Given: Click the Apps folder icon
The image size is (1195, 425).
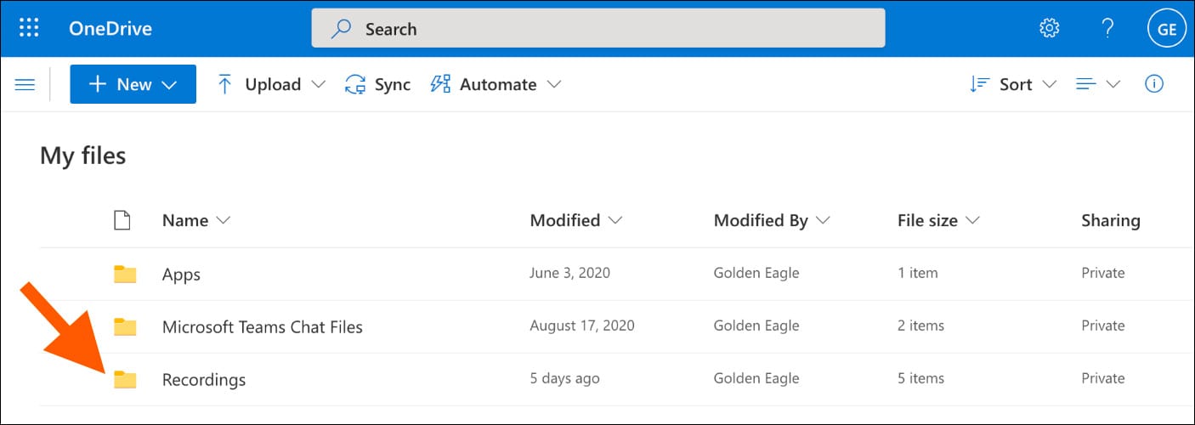Looking at the screenshot, I should click(x=125, y=274).
